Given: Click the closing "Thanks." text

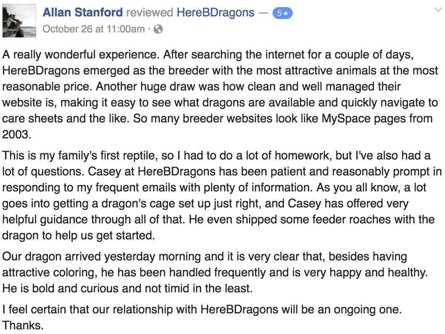Looking at the screenshot, I should click(x=23, y=325).
